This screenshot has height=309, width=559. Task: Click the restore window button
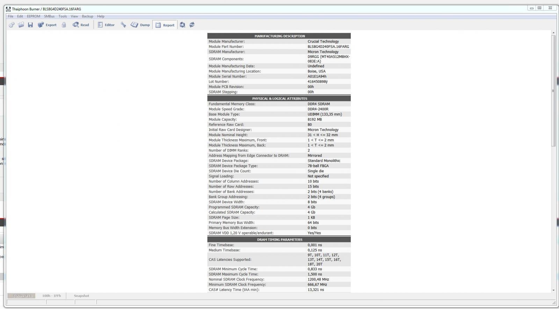point(539,8)
